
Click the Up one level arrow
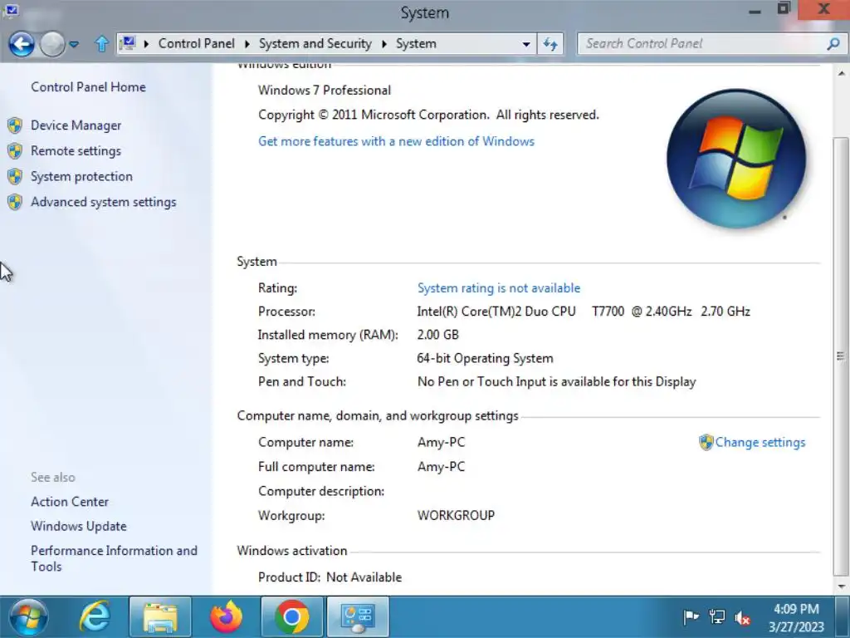101,44
